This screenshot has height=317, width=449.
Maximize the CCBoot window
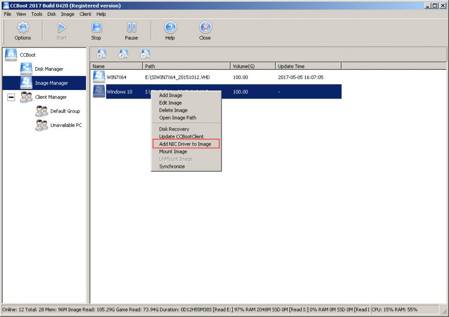coord(435,5)
